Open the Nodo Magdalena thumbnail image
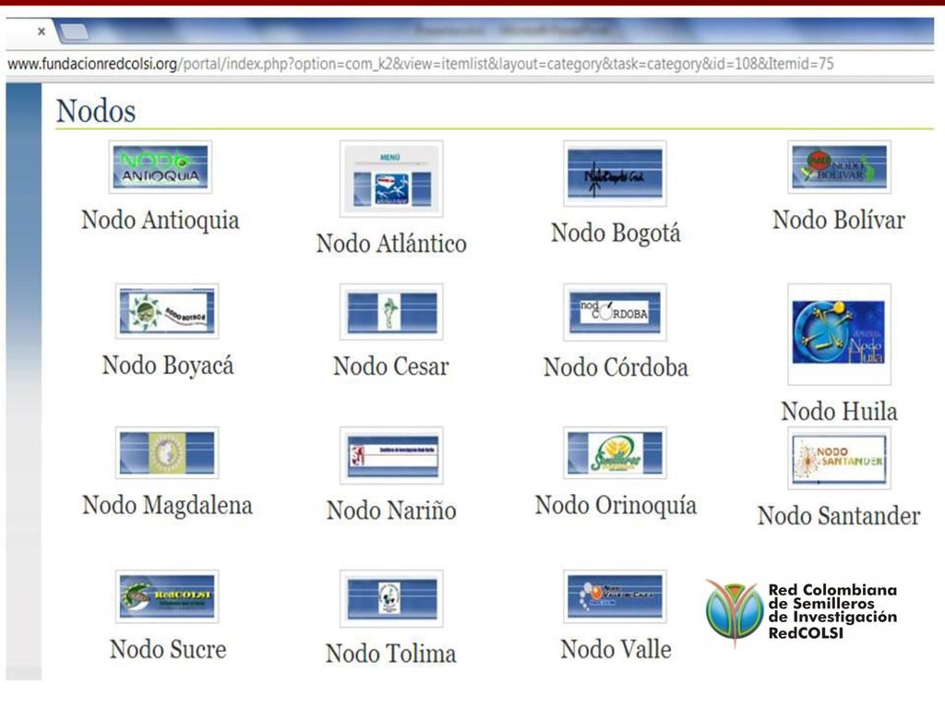 coord(167,452)
